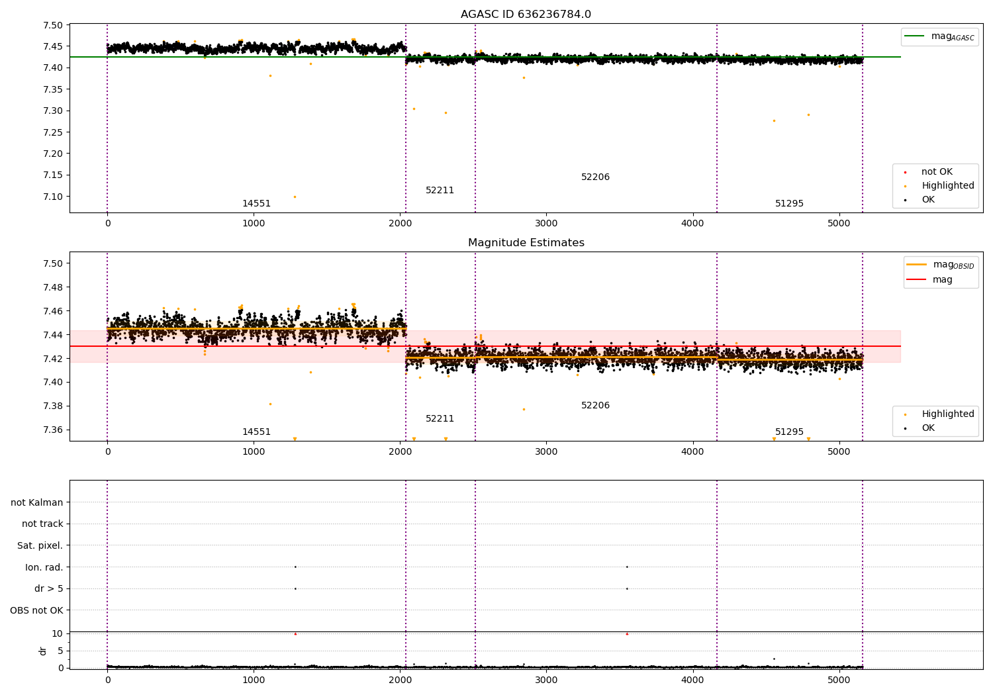Click the 7.48 y-axis tick label
This screenshot has height=695, width=993.
coord(52,287)
